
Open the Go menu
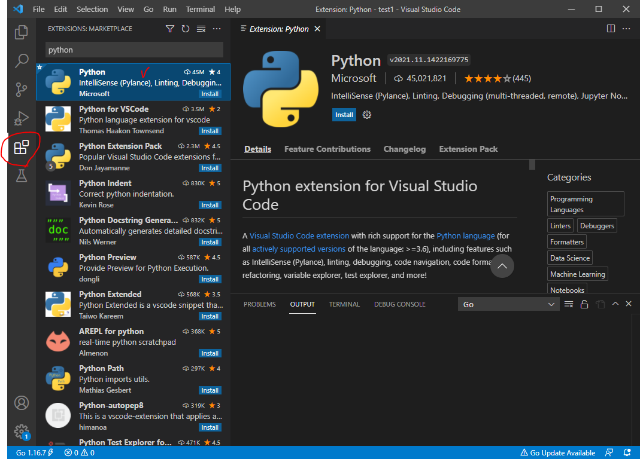point(148,9)
